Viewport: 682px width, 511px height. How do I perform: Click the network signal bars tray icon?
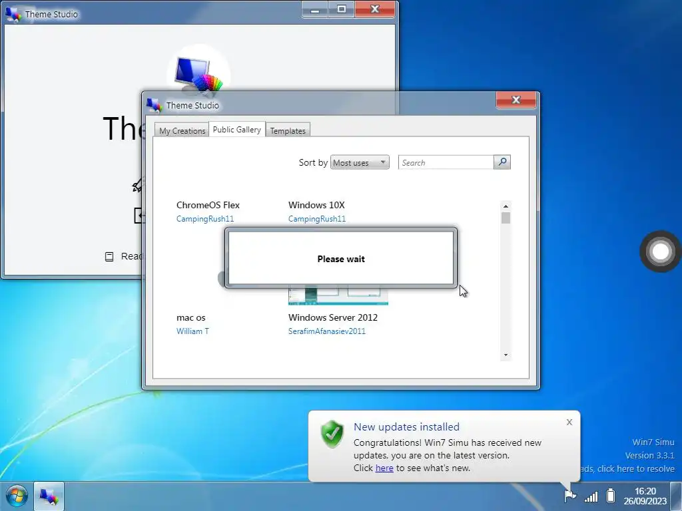[591, 496]
